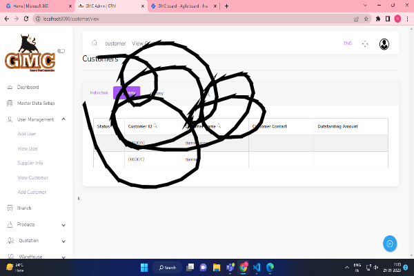Collapse the User Management menu
Viewport: 414px width, 276px height.
[63, 119]
